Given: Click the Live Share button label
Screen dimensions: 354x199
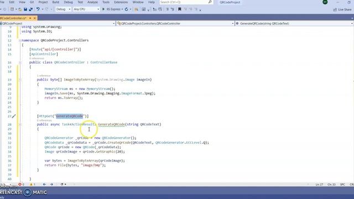Looking at the screenshot, I should tap(345, 10).
